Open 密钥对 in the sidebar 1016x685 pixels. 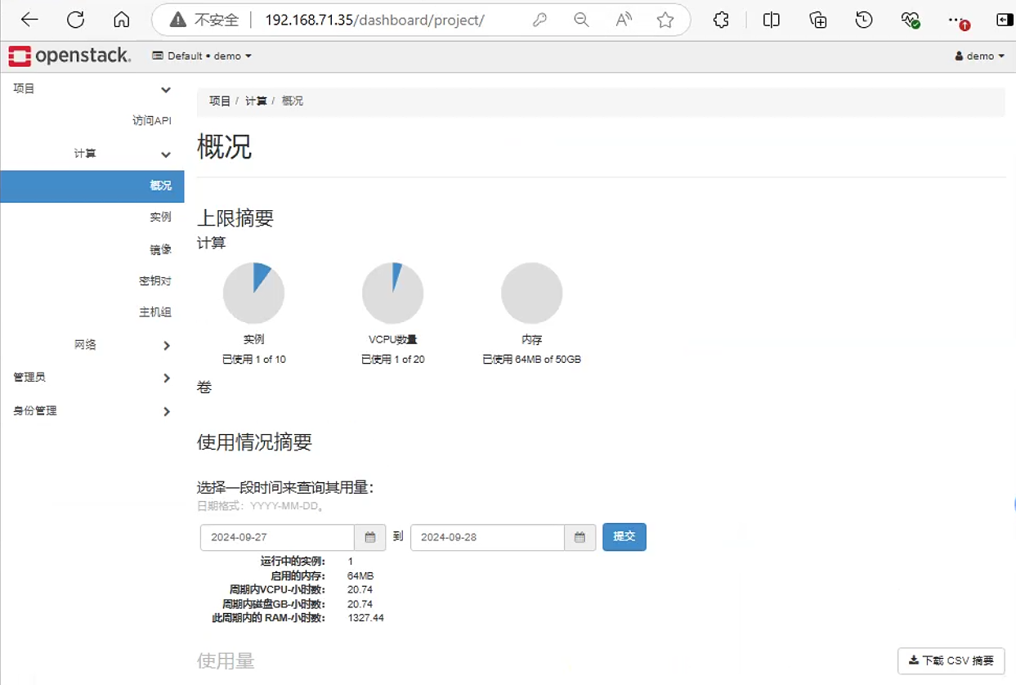point(155,281)
